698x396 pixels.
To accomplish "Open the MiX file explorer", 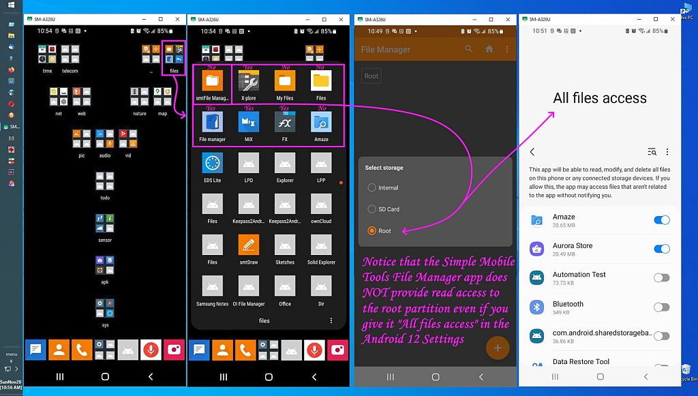I will (x=248, y=123).
